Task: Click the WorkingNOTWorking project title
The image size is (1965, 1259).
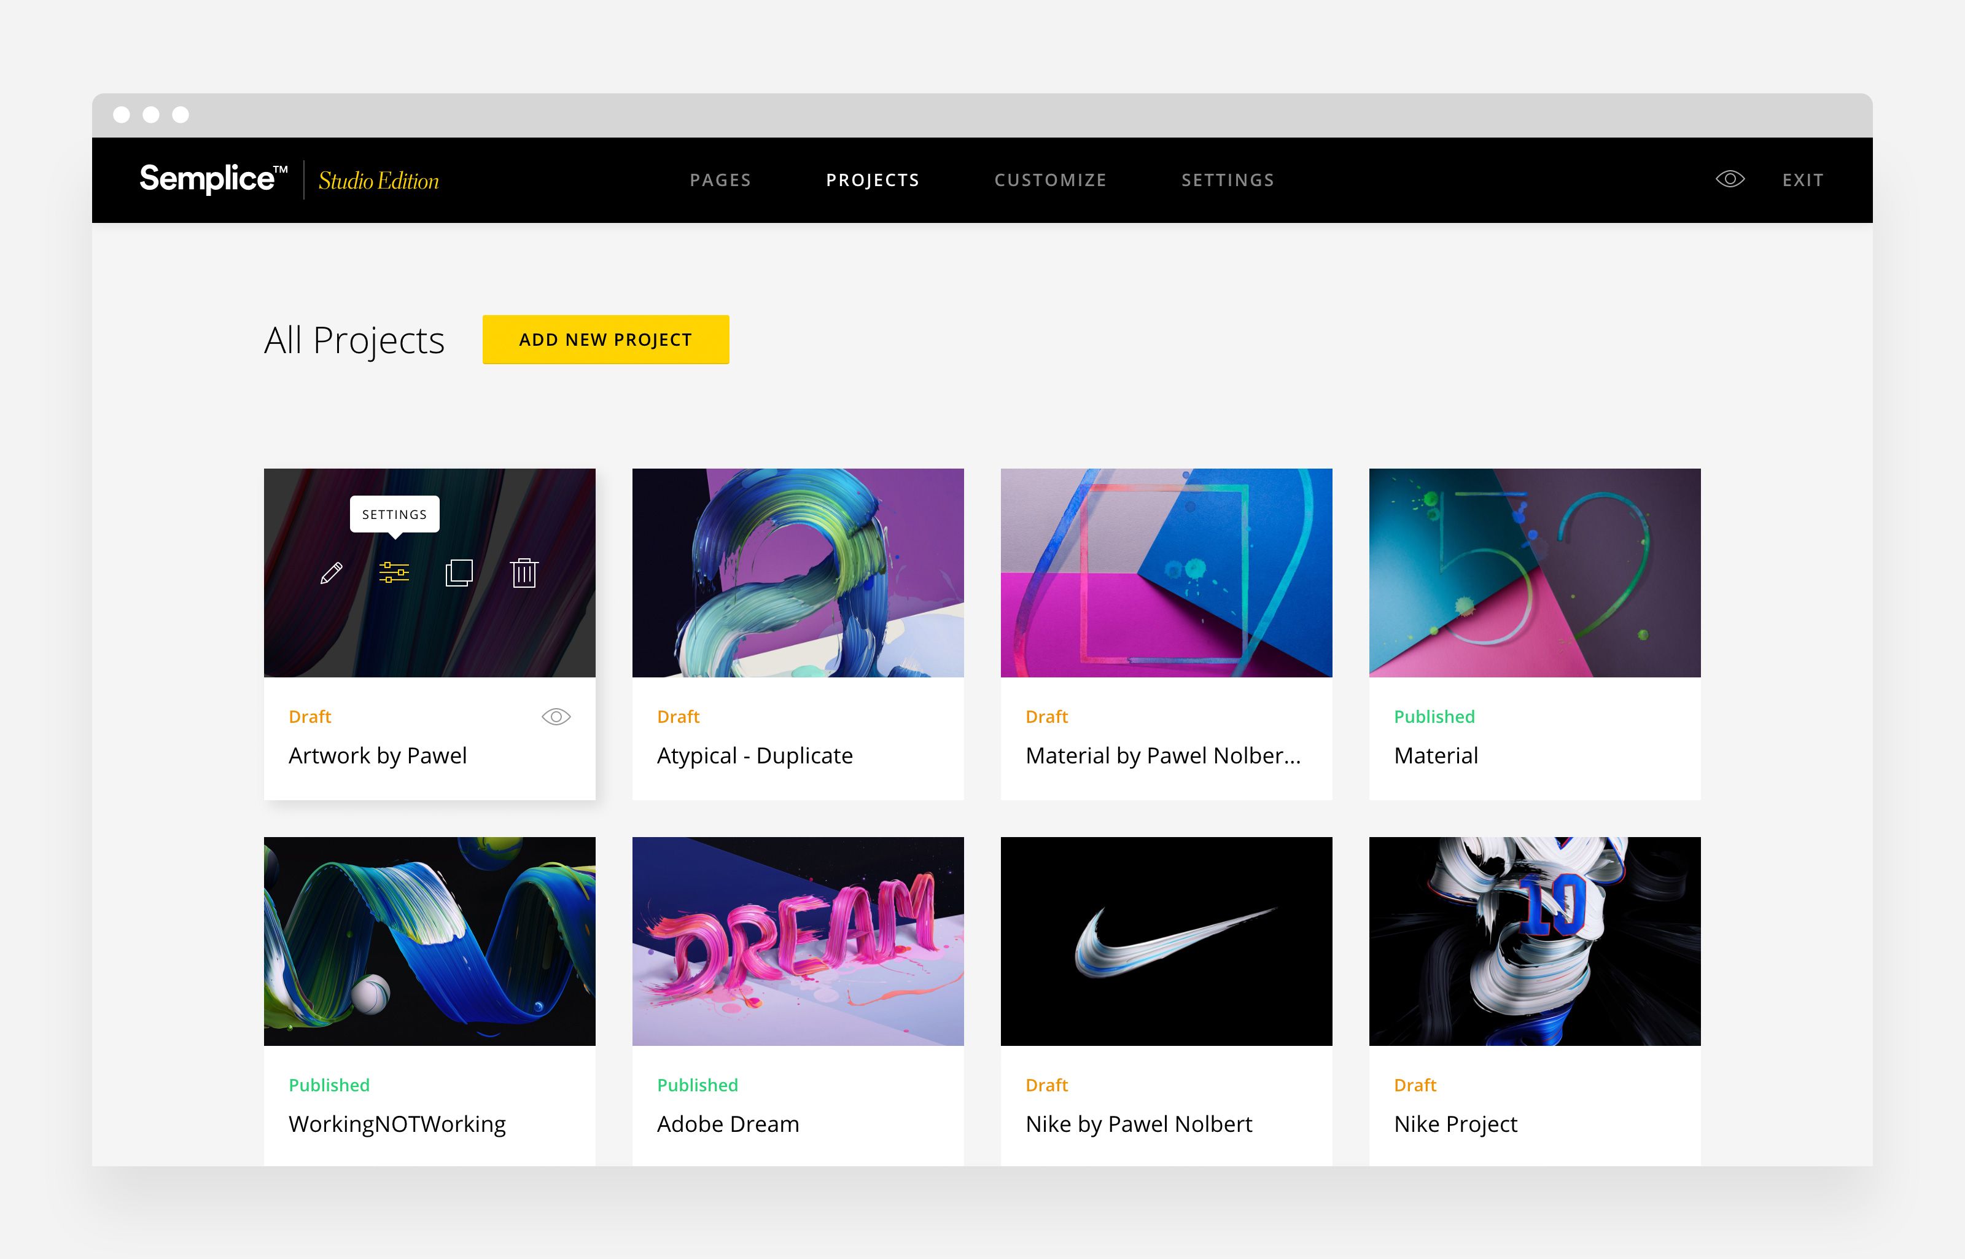Action: [397, 1124]
